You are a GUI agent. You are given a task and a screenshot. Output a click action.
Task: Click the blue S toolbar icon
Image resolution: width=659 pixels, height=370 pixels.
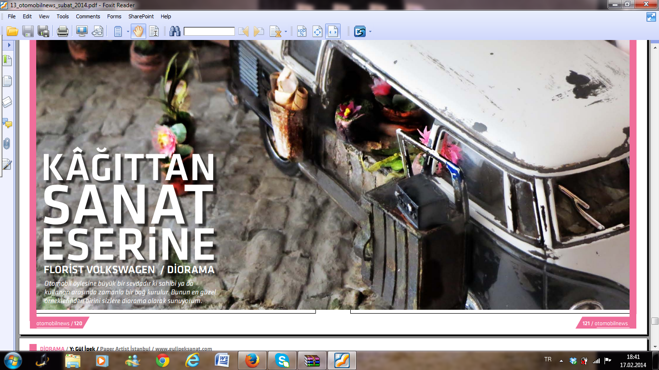360,32
